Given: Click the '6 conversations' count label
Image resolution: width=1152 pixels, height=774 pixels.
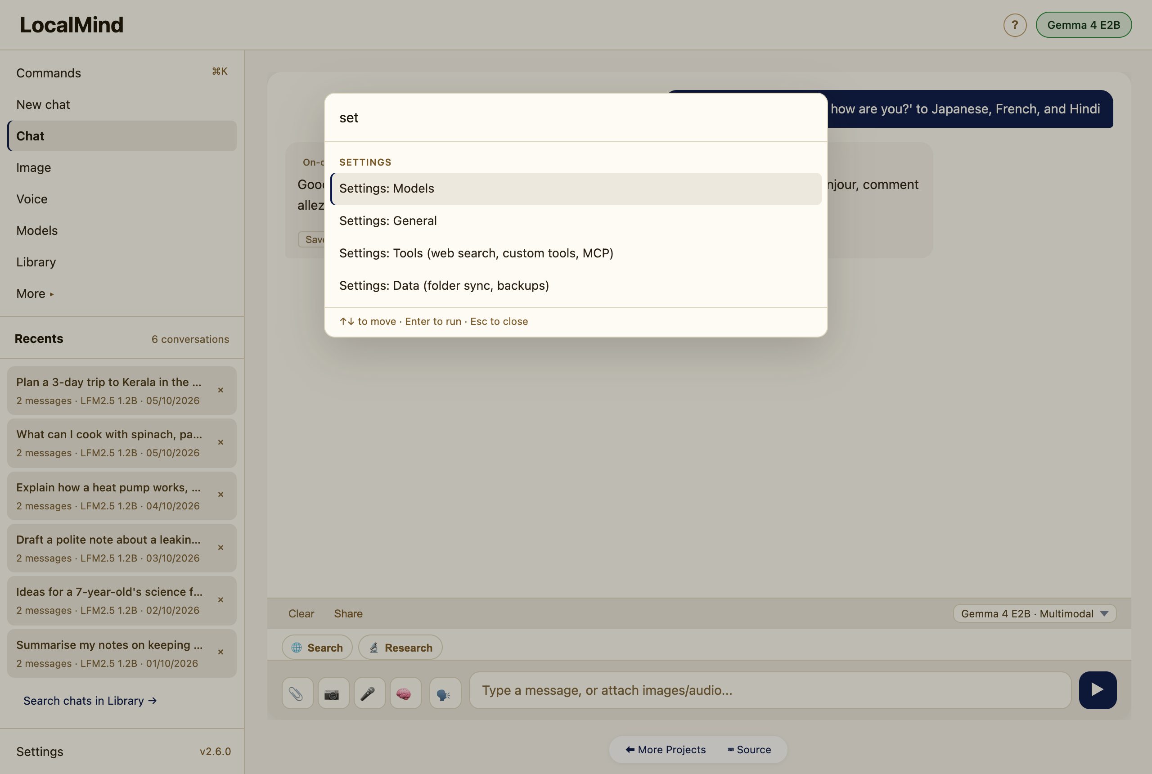Looking at the screenshot, I should click(190, 339).
